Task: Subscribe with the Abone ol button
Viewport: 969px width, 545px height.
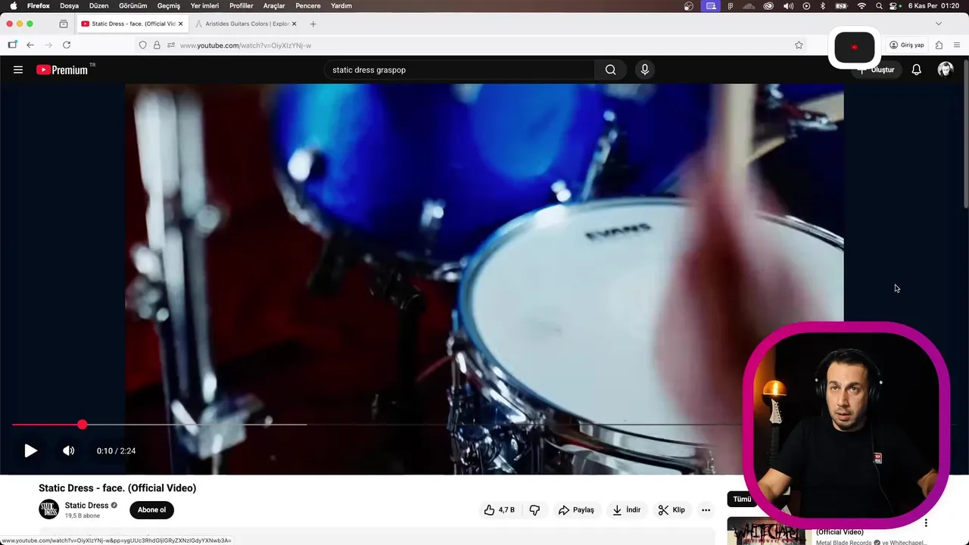Action: click(151, 509)
